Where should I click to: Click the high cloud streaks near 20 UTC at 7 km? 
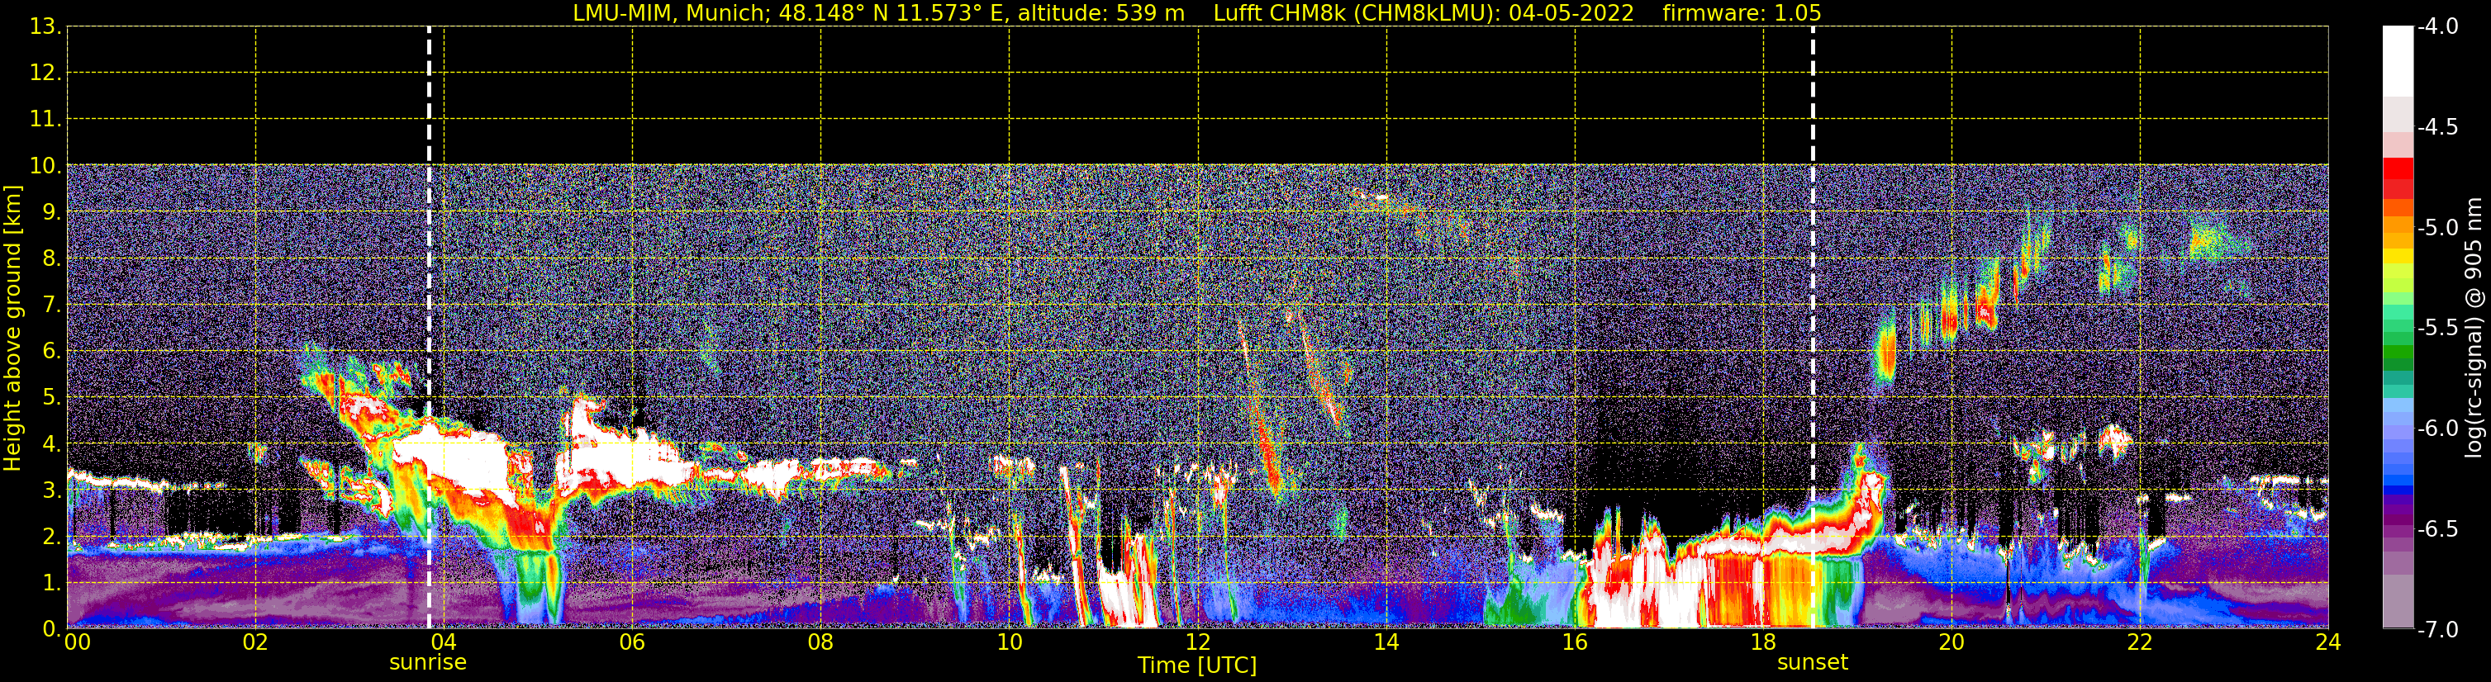tap(1948, 314)
